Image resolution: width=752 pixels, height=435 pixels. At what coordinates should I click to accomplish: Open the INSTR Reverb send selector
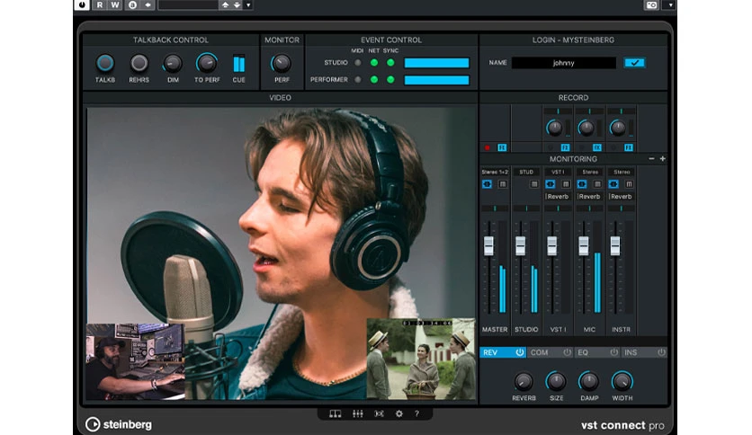pyautogui.click(x=621, y=197)
